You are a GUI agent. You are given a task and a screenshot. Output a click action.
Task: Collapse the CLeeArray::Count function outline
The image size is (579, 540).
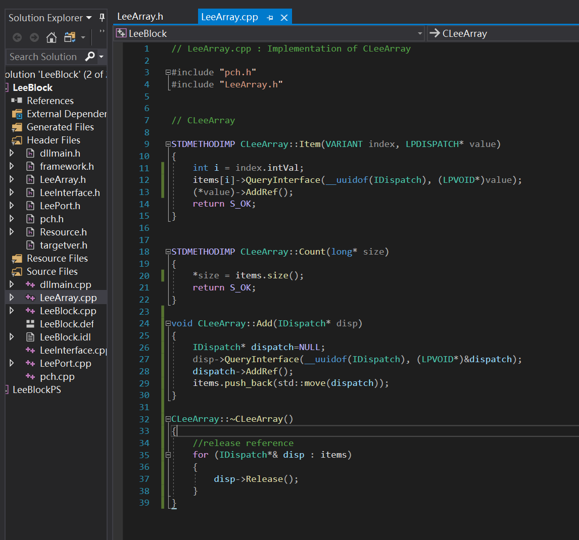click(168, 252)
